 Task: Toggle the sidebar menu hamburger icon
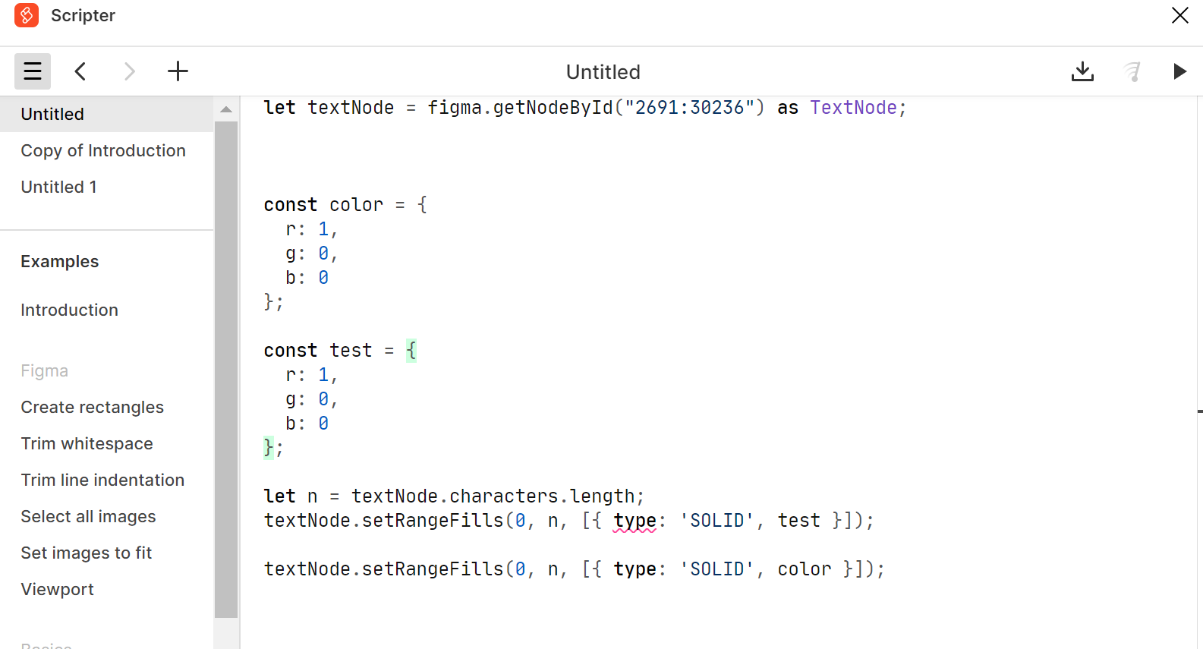(33, 71)
